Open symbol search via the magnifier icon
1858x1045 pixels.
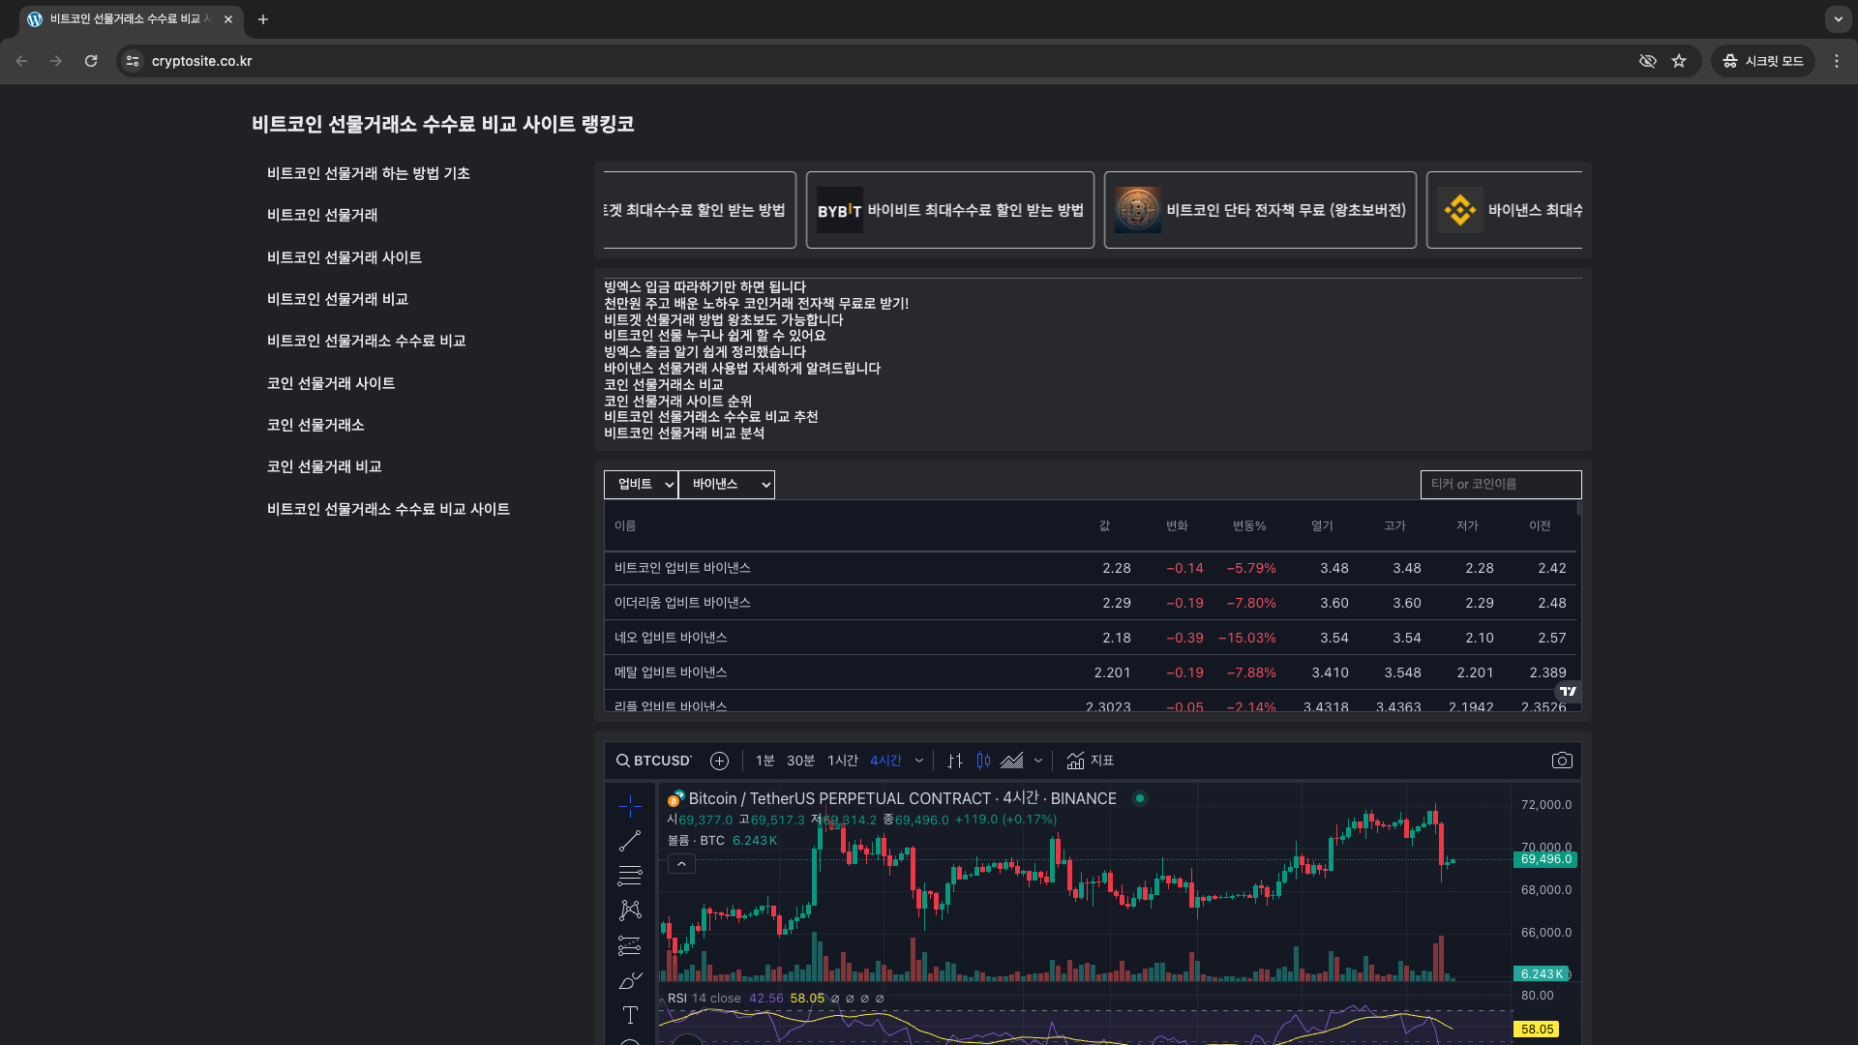622,761
